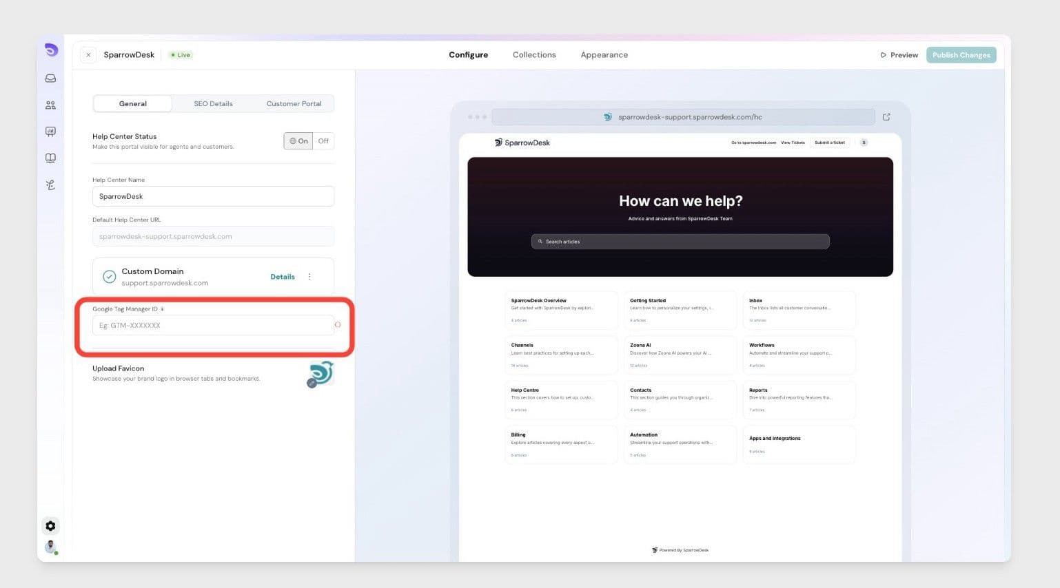Click the Google Tag Manager ID input
This screenshot has width=1060, height=588.
(x=213, y=325)
